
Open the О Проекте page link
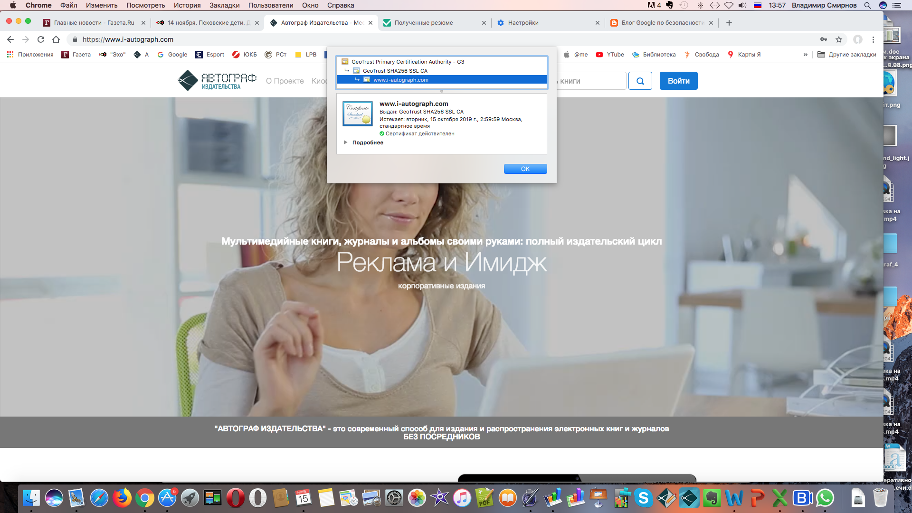click(x=285, y=81)
